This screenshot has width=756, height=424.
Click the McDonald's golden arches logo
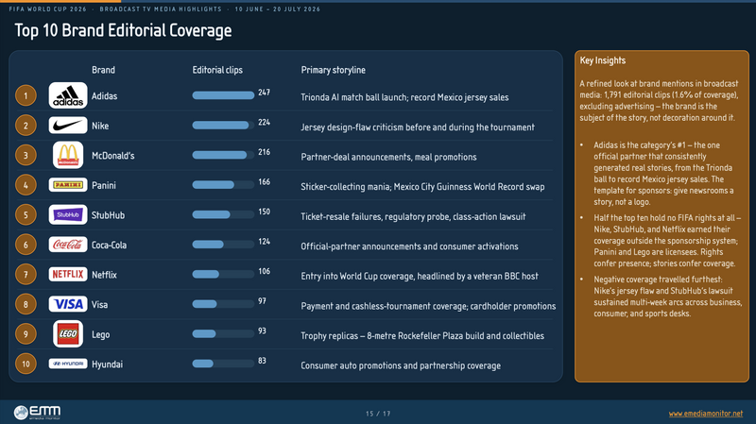point(68,155)
